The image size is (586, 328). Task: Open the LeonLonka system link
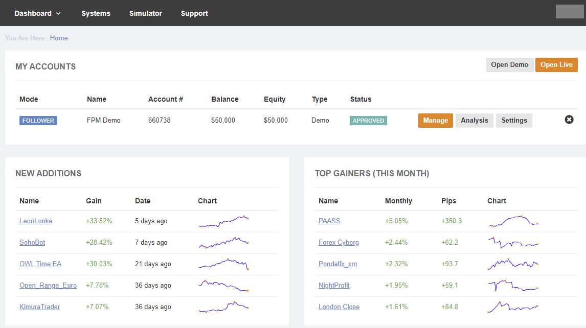(x=36, y=221)
